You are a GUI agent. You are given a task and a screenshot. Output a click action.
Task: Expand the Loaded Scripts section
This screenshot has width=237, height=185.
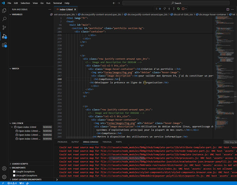[19, 164]
